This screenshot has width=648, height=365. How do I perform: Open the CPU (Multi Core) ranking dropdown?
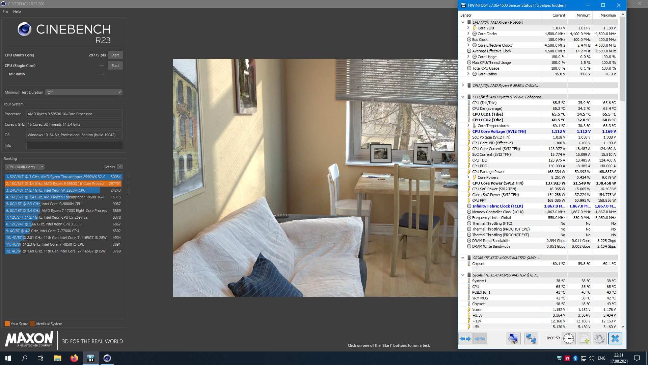click(25, 167)
